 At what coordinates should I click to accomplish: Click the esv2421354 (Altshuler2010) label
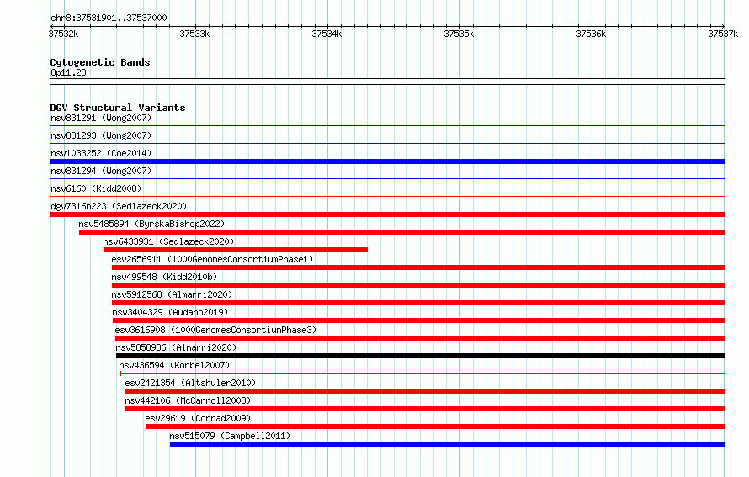pos(190,383)
